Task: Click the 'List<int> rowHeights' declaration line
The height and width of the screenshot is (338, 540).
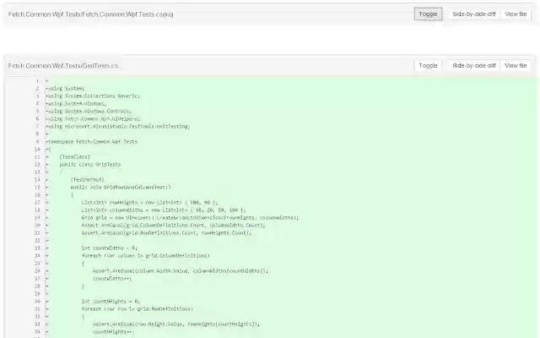Action: click(x=150, y=203)
